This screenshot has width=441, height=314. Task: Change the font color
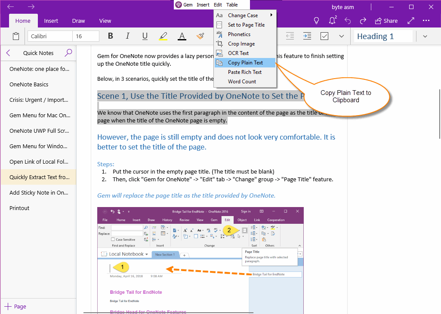pos(182,36)
